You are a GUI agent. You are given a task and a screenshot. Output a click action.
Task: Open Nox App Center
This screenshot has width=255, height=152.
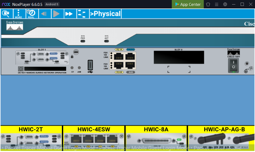coord(188,4)
